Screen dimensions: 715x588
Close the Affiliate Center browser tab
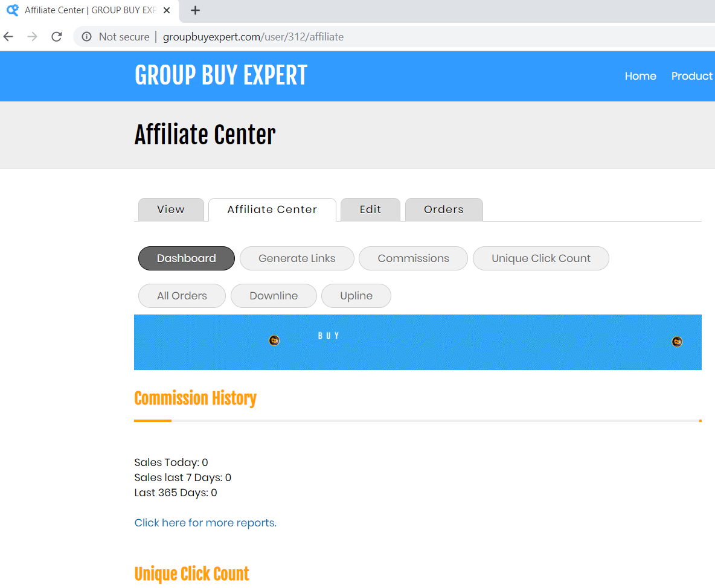(167, 10)
